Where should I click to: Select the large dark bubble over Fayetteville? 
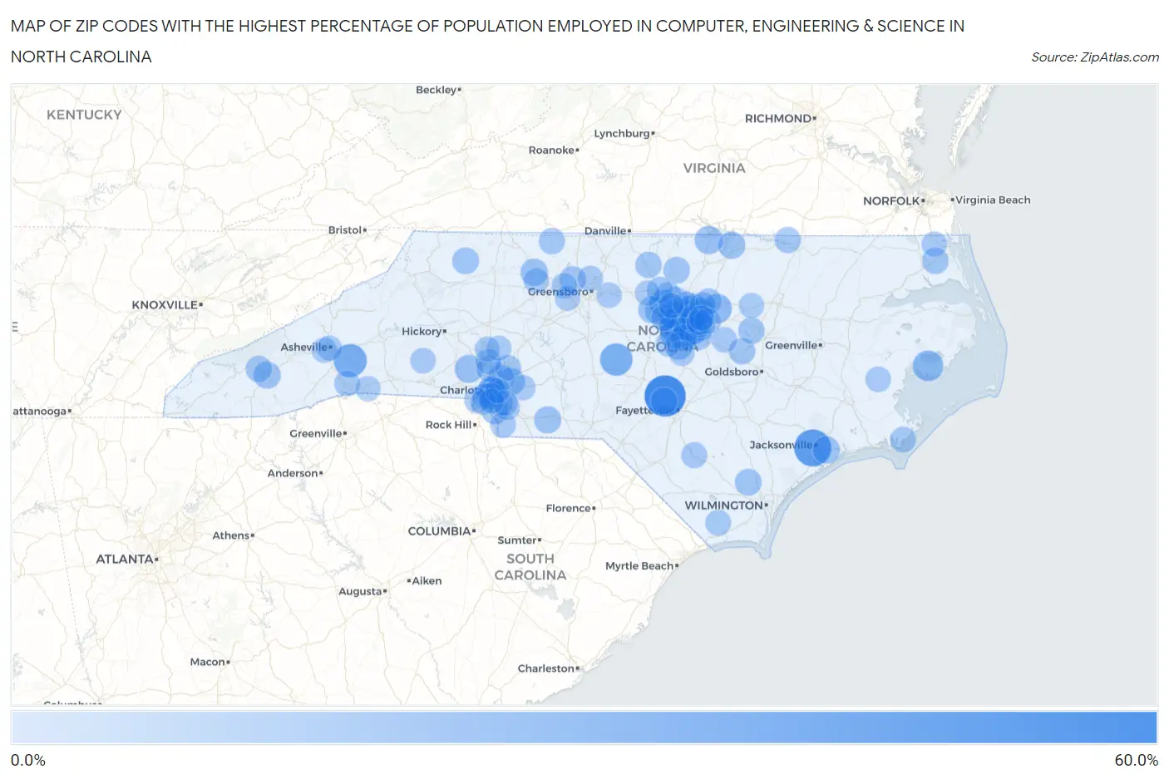tap(664, 396)
